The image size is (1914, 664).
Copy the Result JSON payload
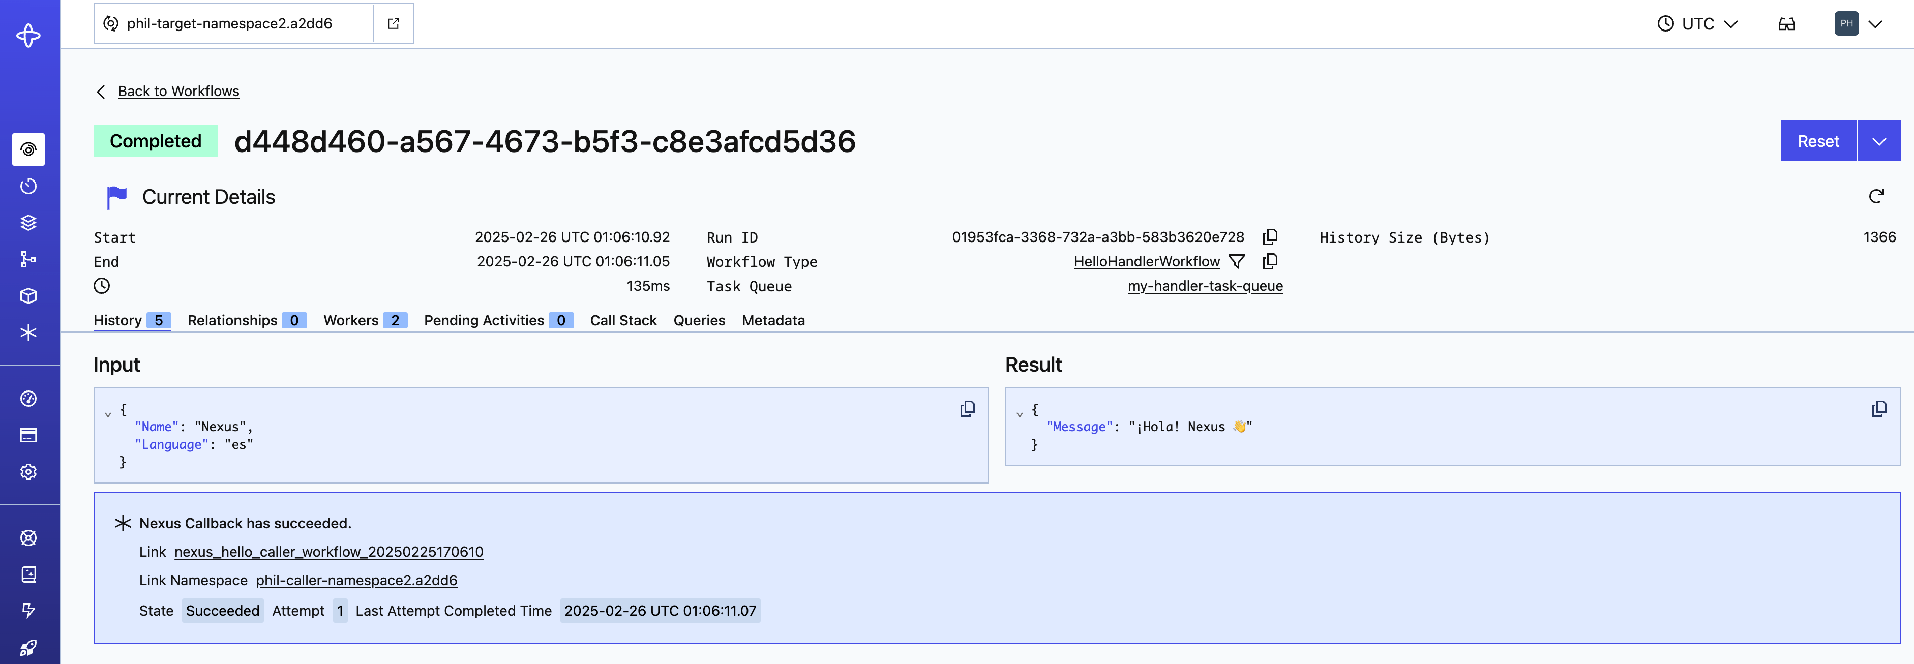tap(1878, 408)
